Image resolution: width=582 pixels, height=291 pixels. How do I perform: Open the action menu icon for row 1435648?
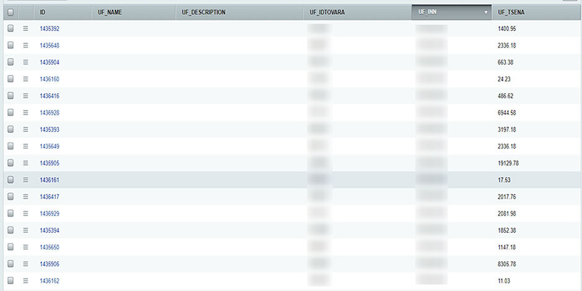coord(25,45)
